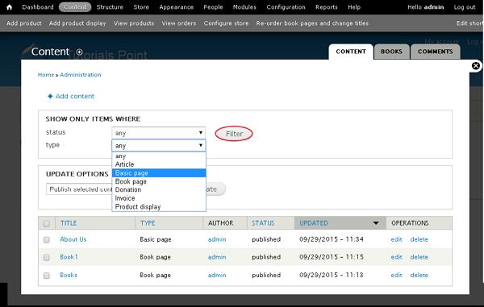Collapse the type dropdown
The image size is (484, 307).
pos(159,146)
